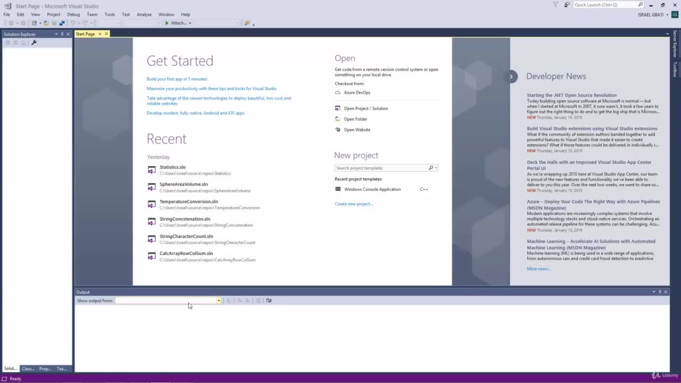The width and height of the screenshot is (681, 383).
Task: Open the feedback icon beside Quick Launch
Action: (567, 5)
